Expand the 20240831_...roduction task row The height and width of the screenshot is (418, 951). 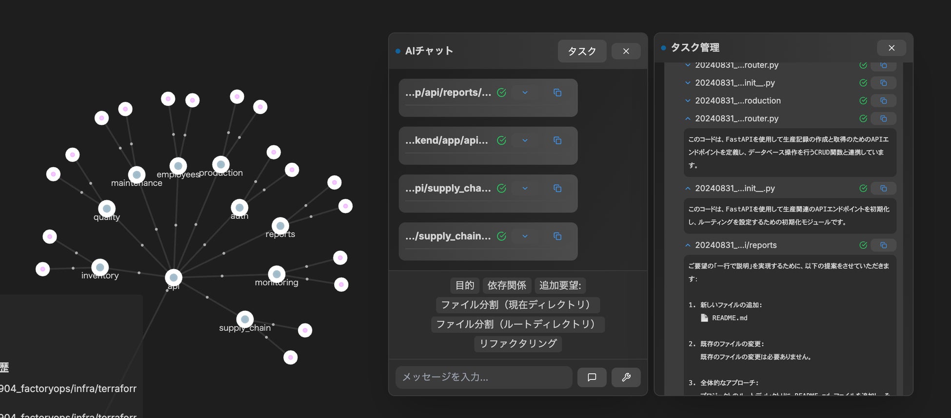(x=688, y=101)
